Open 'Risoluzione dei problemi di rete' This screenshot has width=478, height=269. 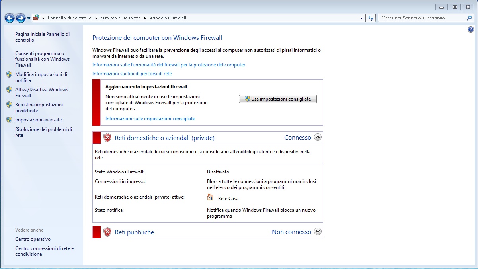tap(44, 132)
